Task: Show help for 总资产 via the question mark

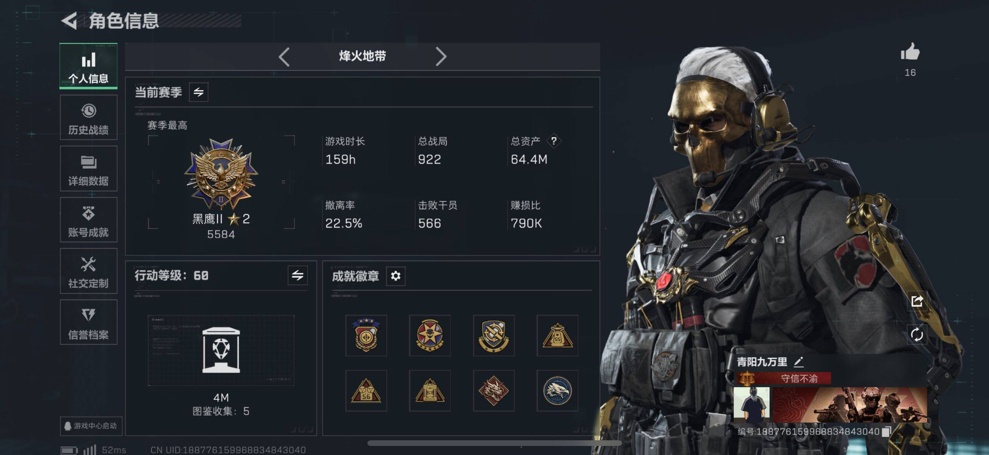Action: 554,141
